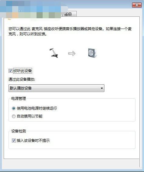Viewport: 144px width, 172px height.
Task: Click the 电源管理 group title
Action: 19,99
